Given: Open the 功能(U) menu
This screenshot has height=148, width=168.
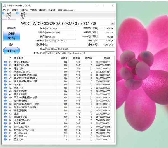Looking at the screenshot, I should 24,10.
